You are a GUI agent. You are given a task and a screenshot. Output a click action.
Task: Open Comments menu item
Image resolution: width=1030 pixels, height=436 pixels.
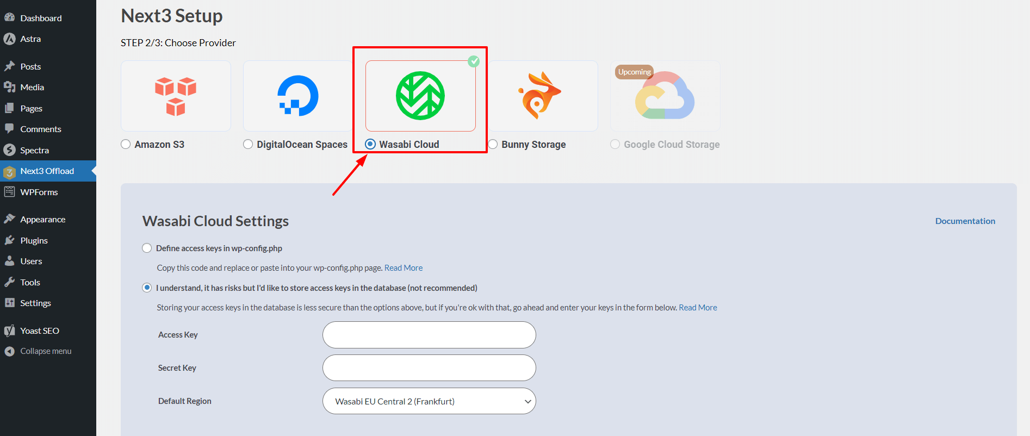click(x=48, y=129)
